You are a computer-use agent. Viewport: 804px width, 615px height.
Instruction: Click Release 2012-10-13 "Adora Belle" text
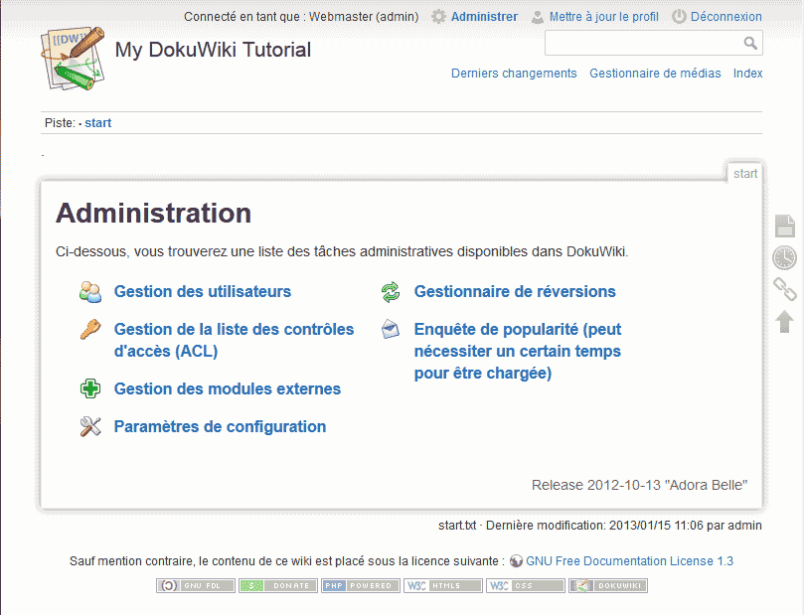(x=639, y=485)
